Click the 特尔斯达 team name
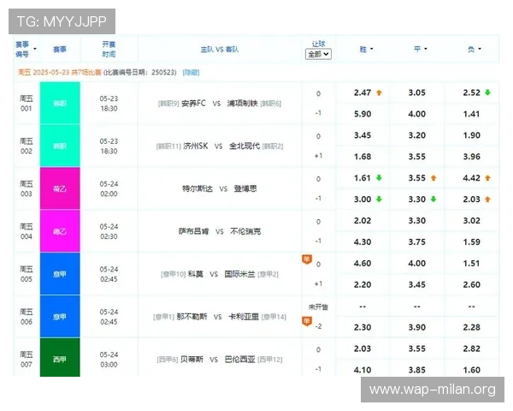513x411 pixels. coord(198,188)
